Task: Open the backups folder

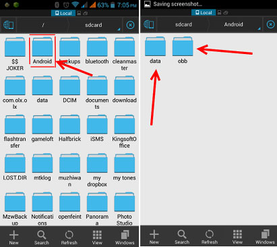Action: pos(69,51)
